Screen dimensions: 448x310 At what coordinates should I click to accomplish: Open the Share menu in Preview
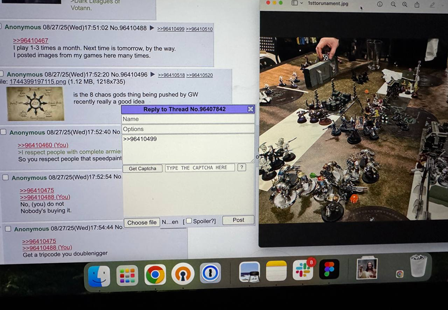[x=417, y=5]
